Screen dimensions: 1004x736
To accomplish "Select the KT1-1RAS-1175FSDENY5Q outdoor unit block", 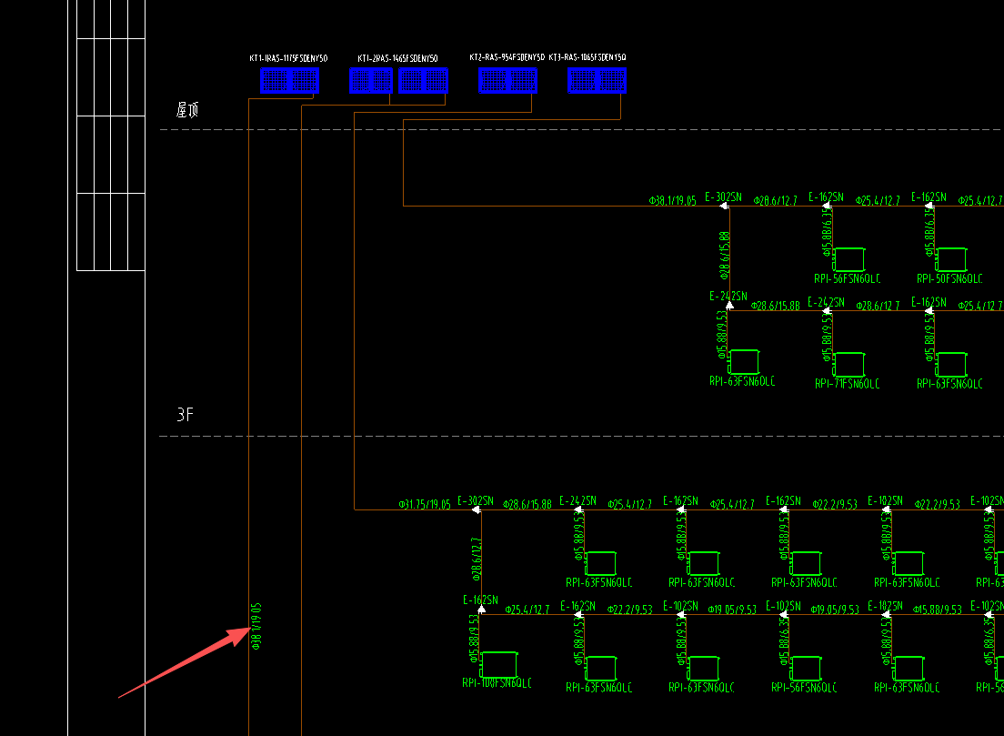I will pos(289,81).
